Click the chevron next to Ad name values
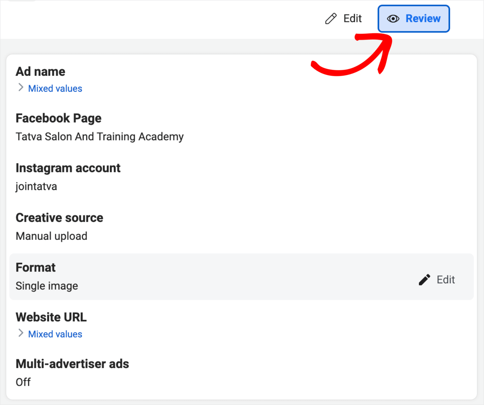Screen dimensions: 484x405 21,87
